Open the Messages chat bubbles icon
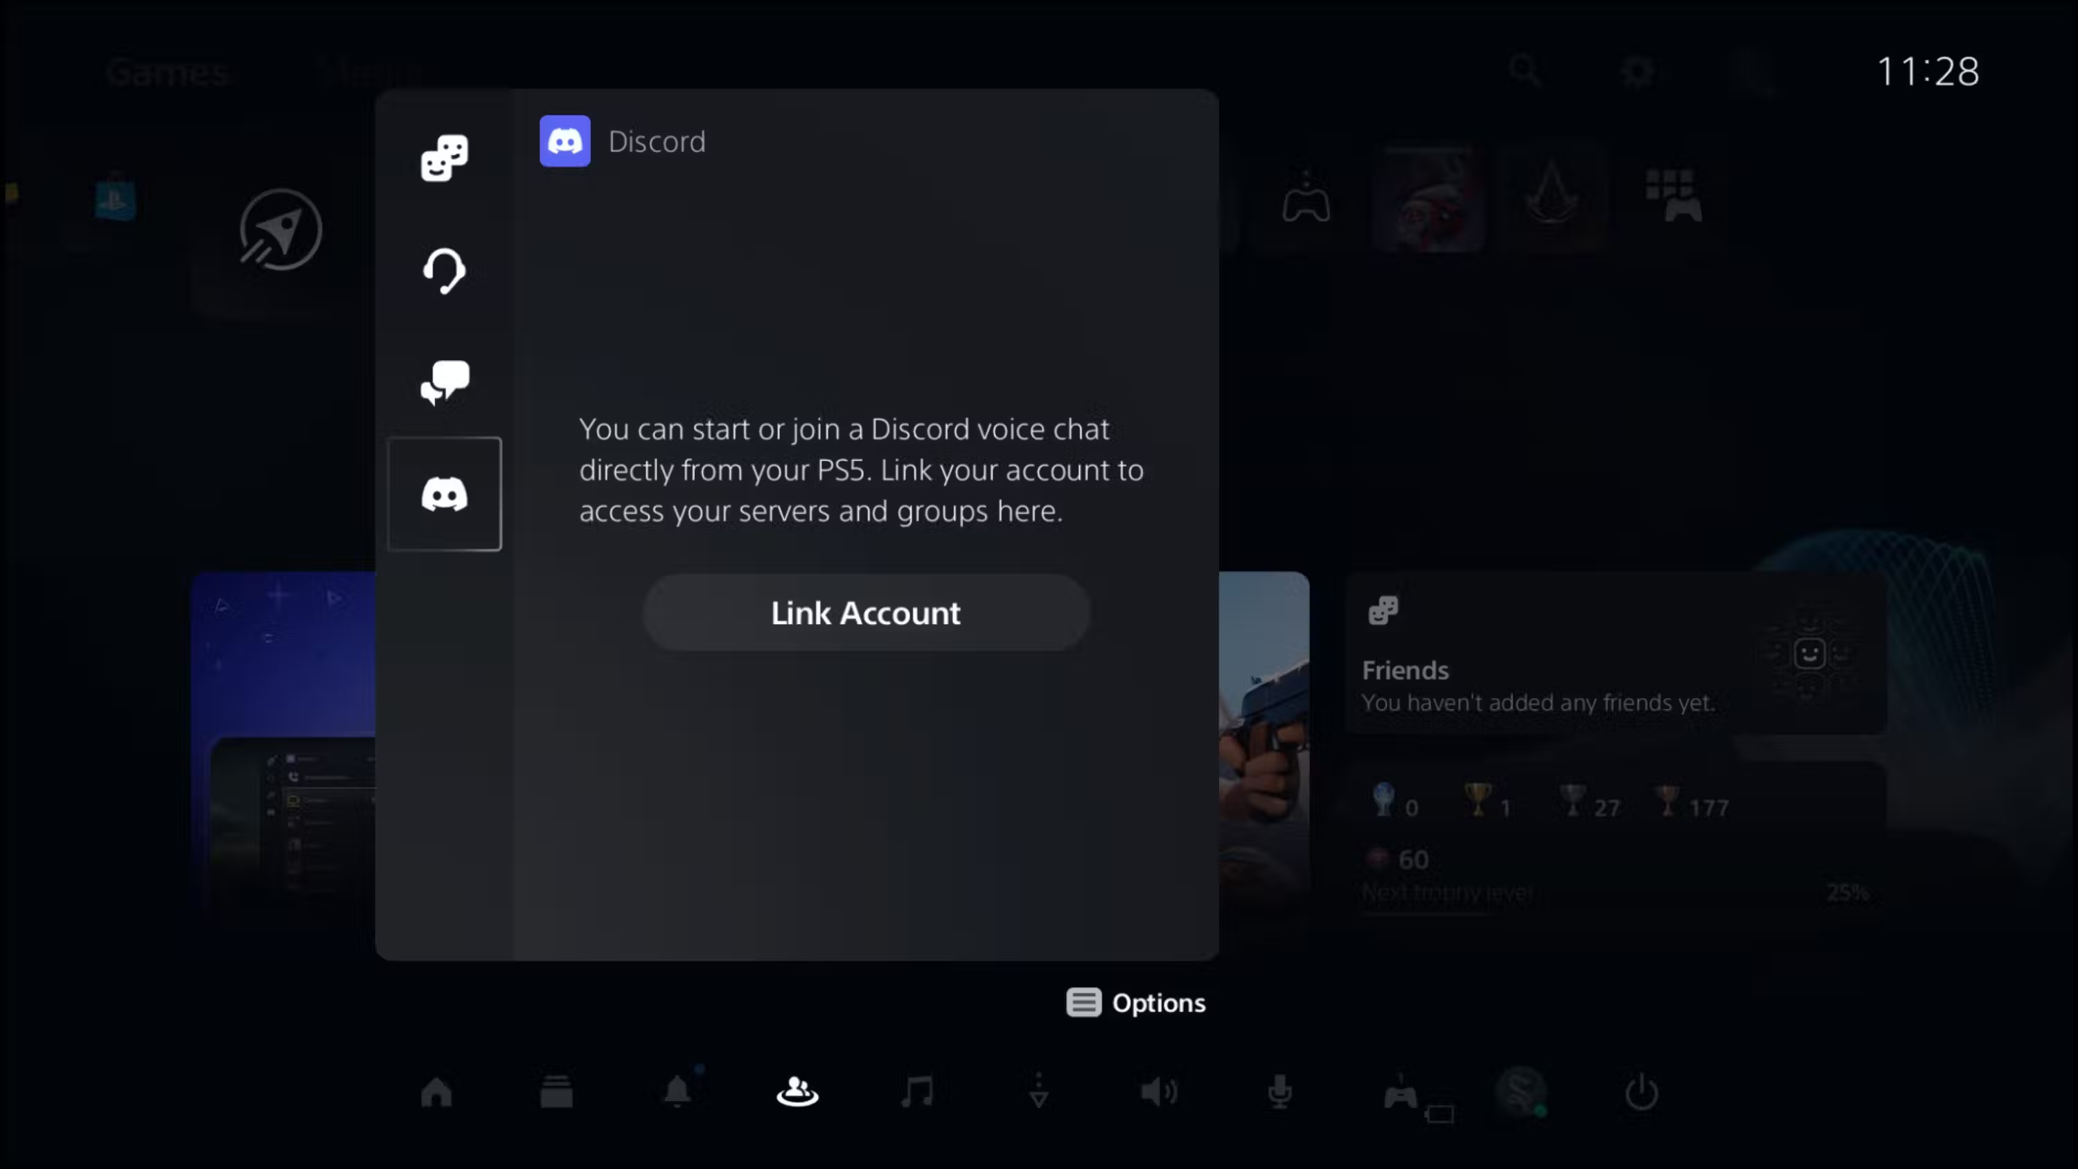The width and height of the screenshot is (2078, 1169). 444,382
